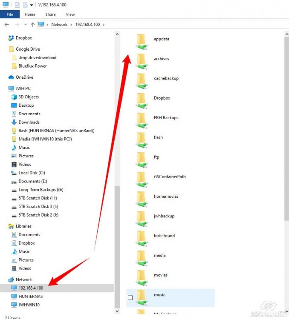Image resolution: width=289 pixels, height=319 pixels.
Task: Open Desktop under JWH PC
Action: [26, 105]
